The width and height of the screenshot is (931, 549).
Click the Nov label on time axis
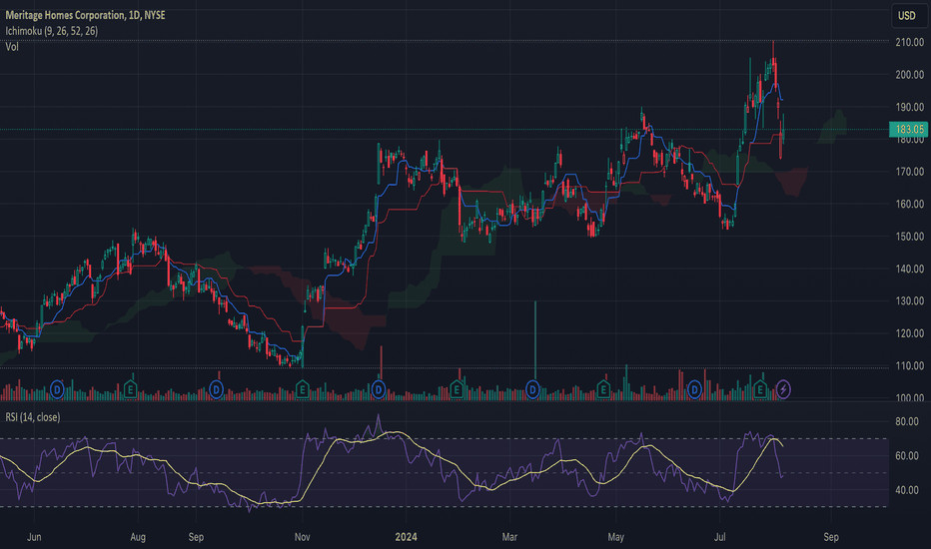coord(303,537)
